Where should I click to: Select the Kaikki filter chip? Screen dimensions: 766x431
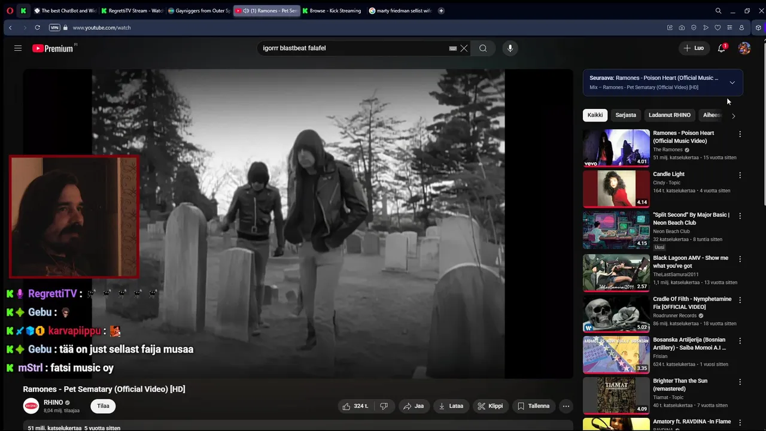point(595,115)
